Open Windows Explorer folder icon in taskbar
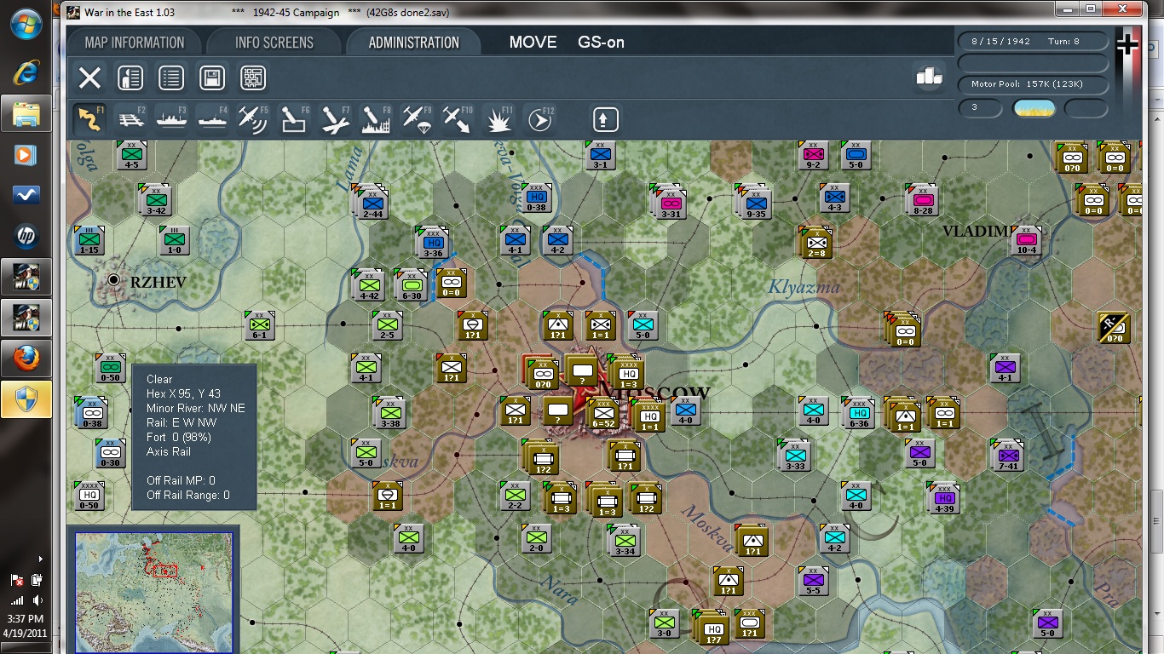Viewport: 1164px width, 654px height. pos(26,113)
